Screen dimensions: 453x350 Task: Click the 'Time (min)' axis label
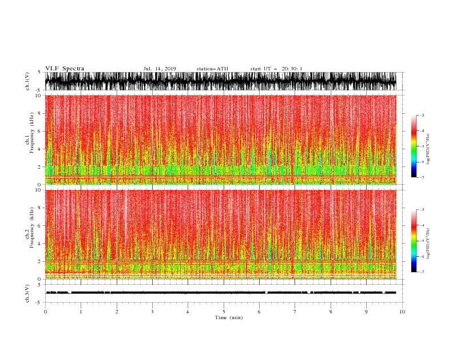click(x=229, y=317)
